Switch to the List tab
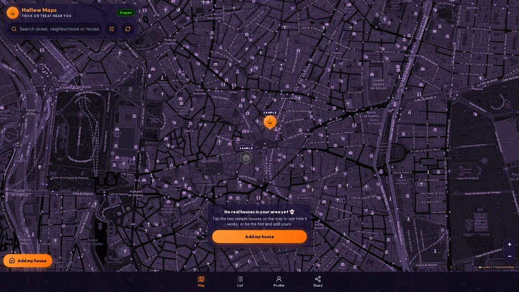 240,281
